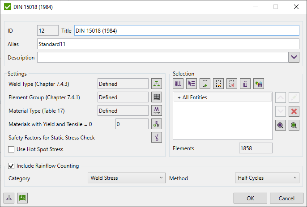Click into the Alias text field
Viewport: 307px width, 207px height.
pyautogui.click(x=168, y=44)
